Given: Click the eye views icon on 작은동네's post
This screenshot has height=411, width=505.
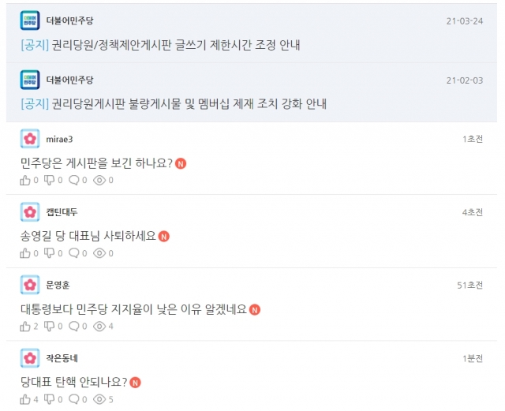Looking at the screenshot, I should coord(99,399).
